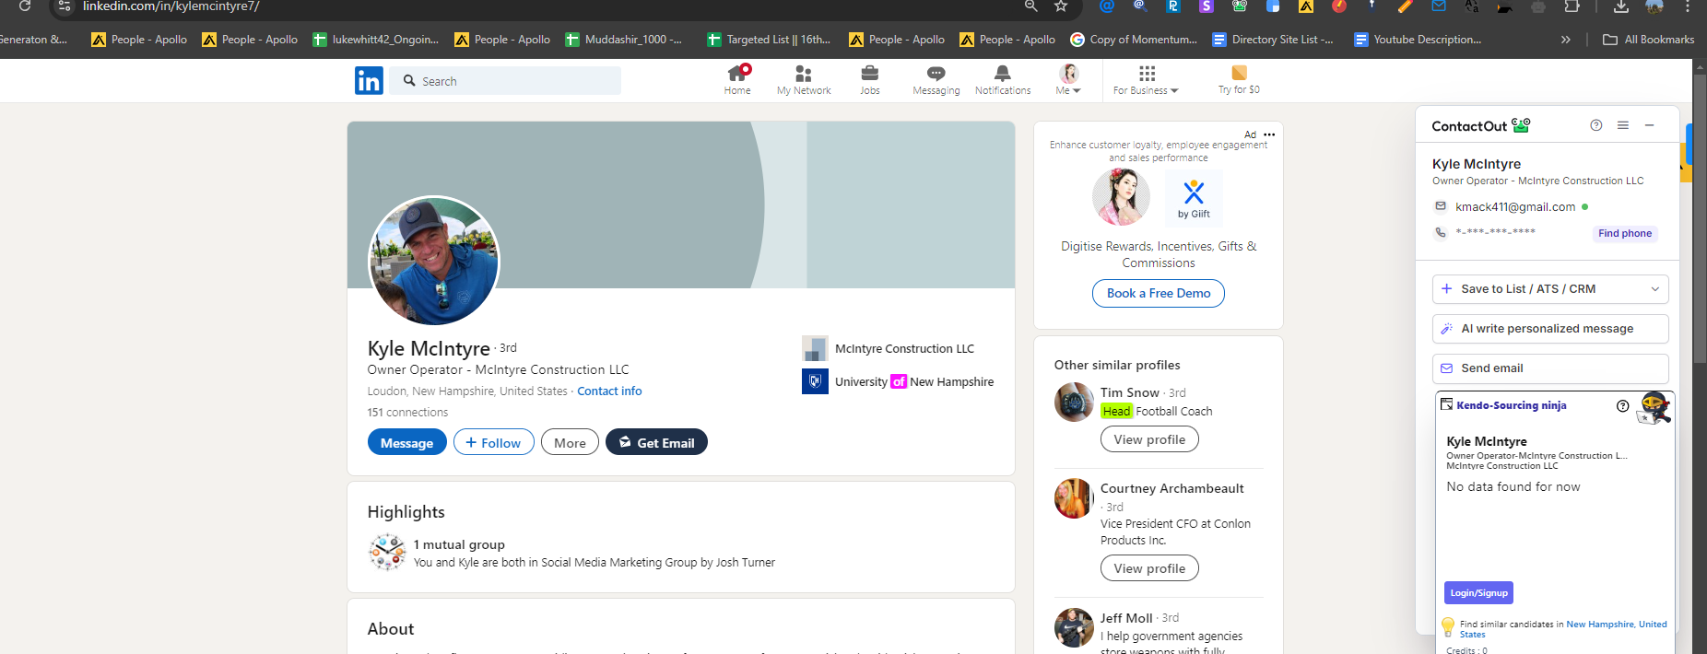Open lukewhitt42_Ongoing bookmark
Viewport: 1707px width, 654px height.
pyautogui.click(x=375, y=40)
